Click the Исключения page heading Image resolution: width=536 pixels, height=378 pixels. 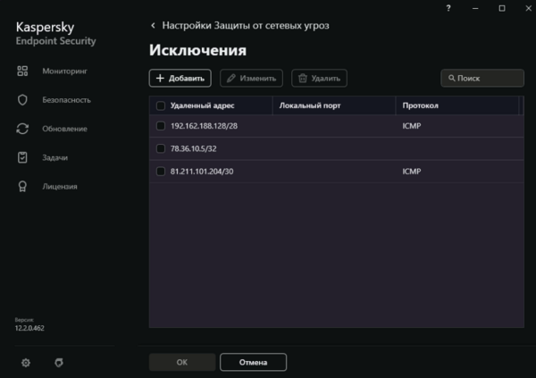click(x=197, y=50)
